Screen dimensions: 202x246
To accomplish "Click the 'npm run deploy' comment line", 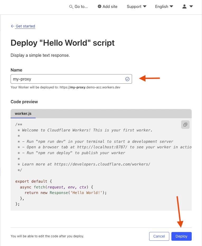I will click(71, 153).
